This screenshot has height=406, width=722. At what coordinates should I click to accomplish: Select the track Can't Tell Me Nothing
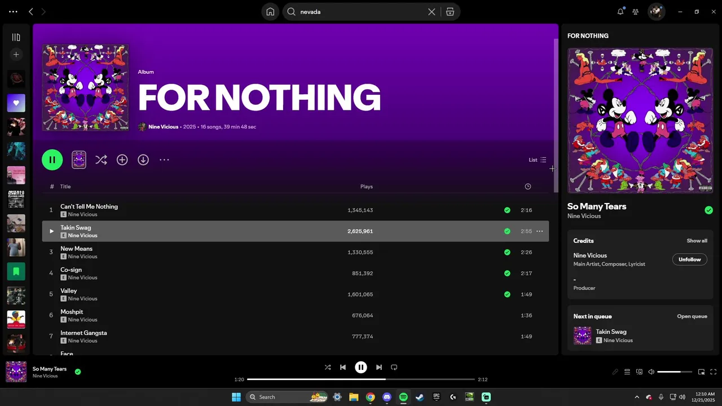(89, 206)
